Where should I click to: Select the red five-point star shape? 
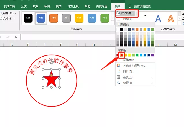tap(51, 79)
